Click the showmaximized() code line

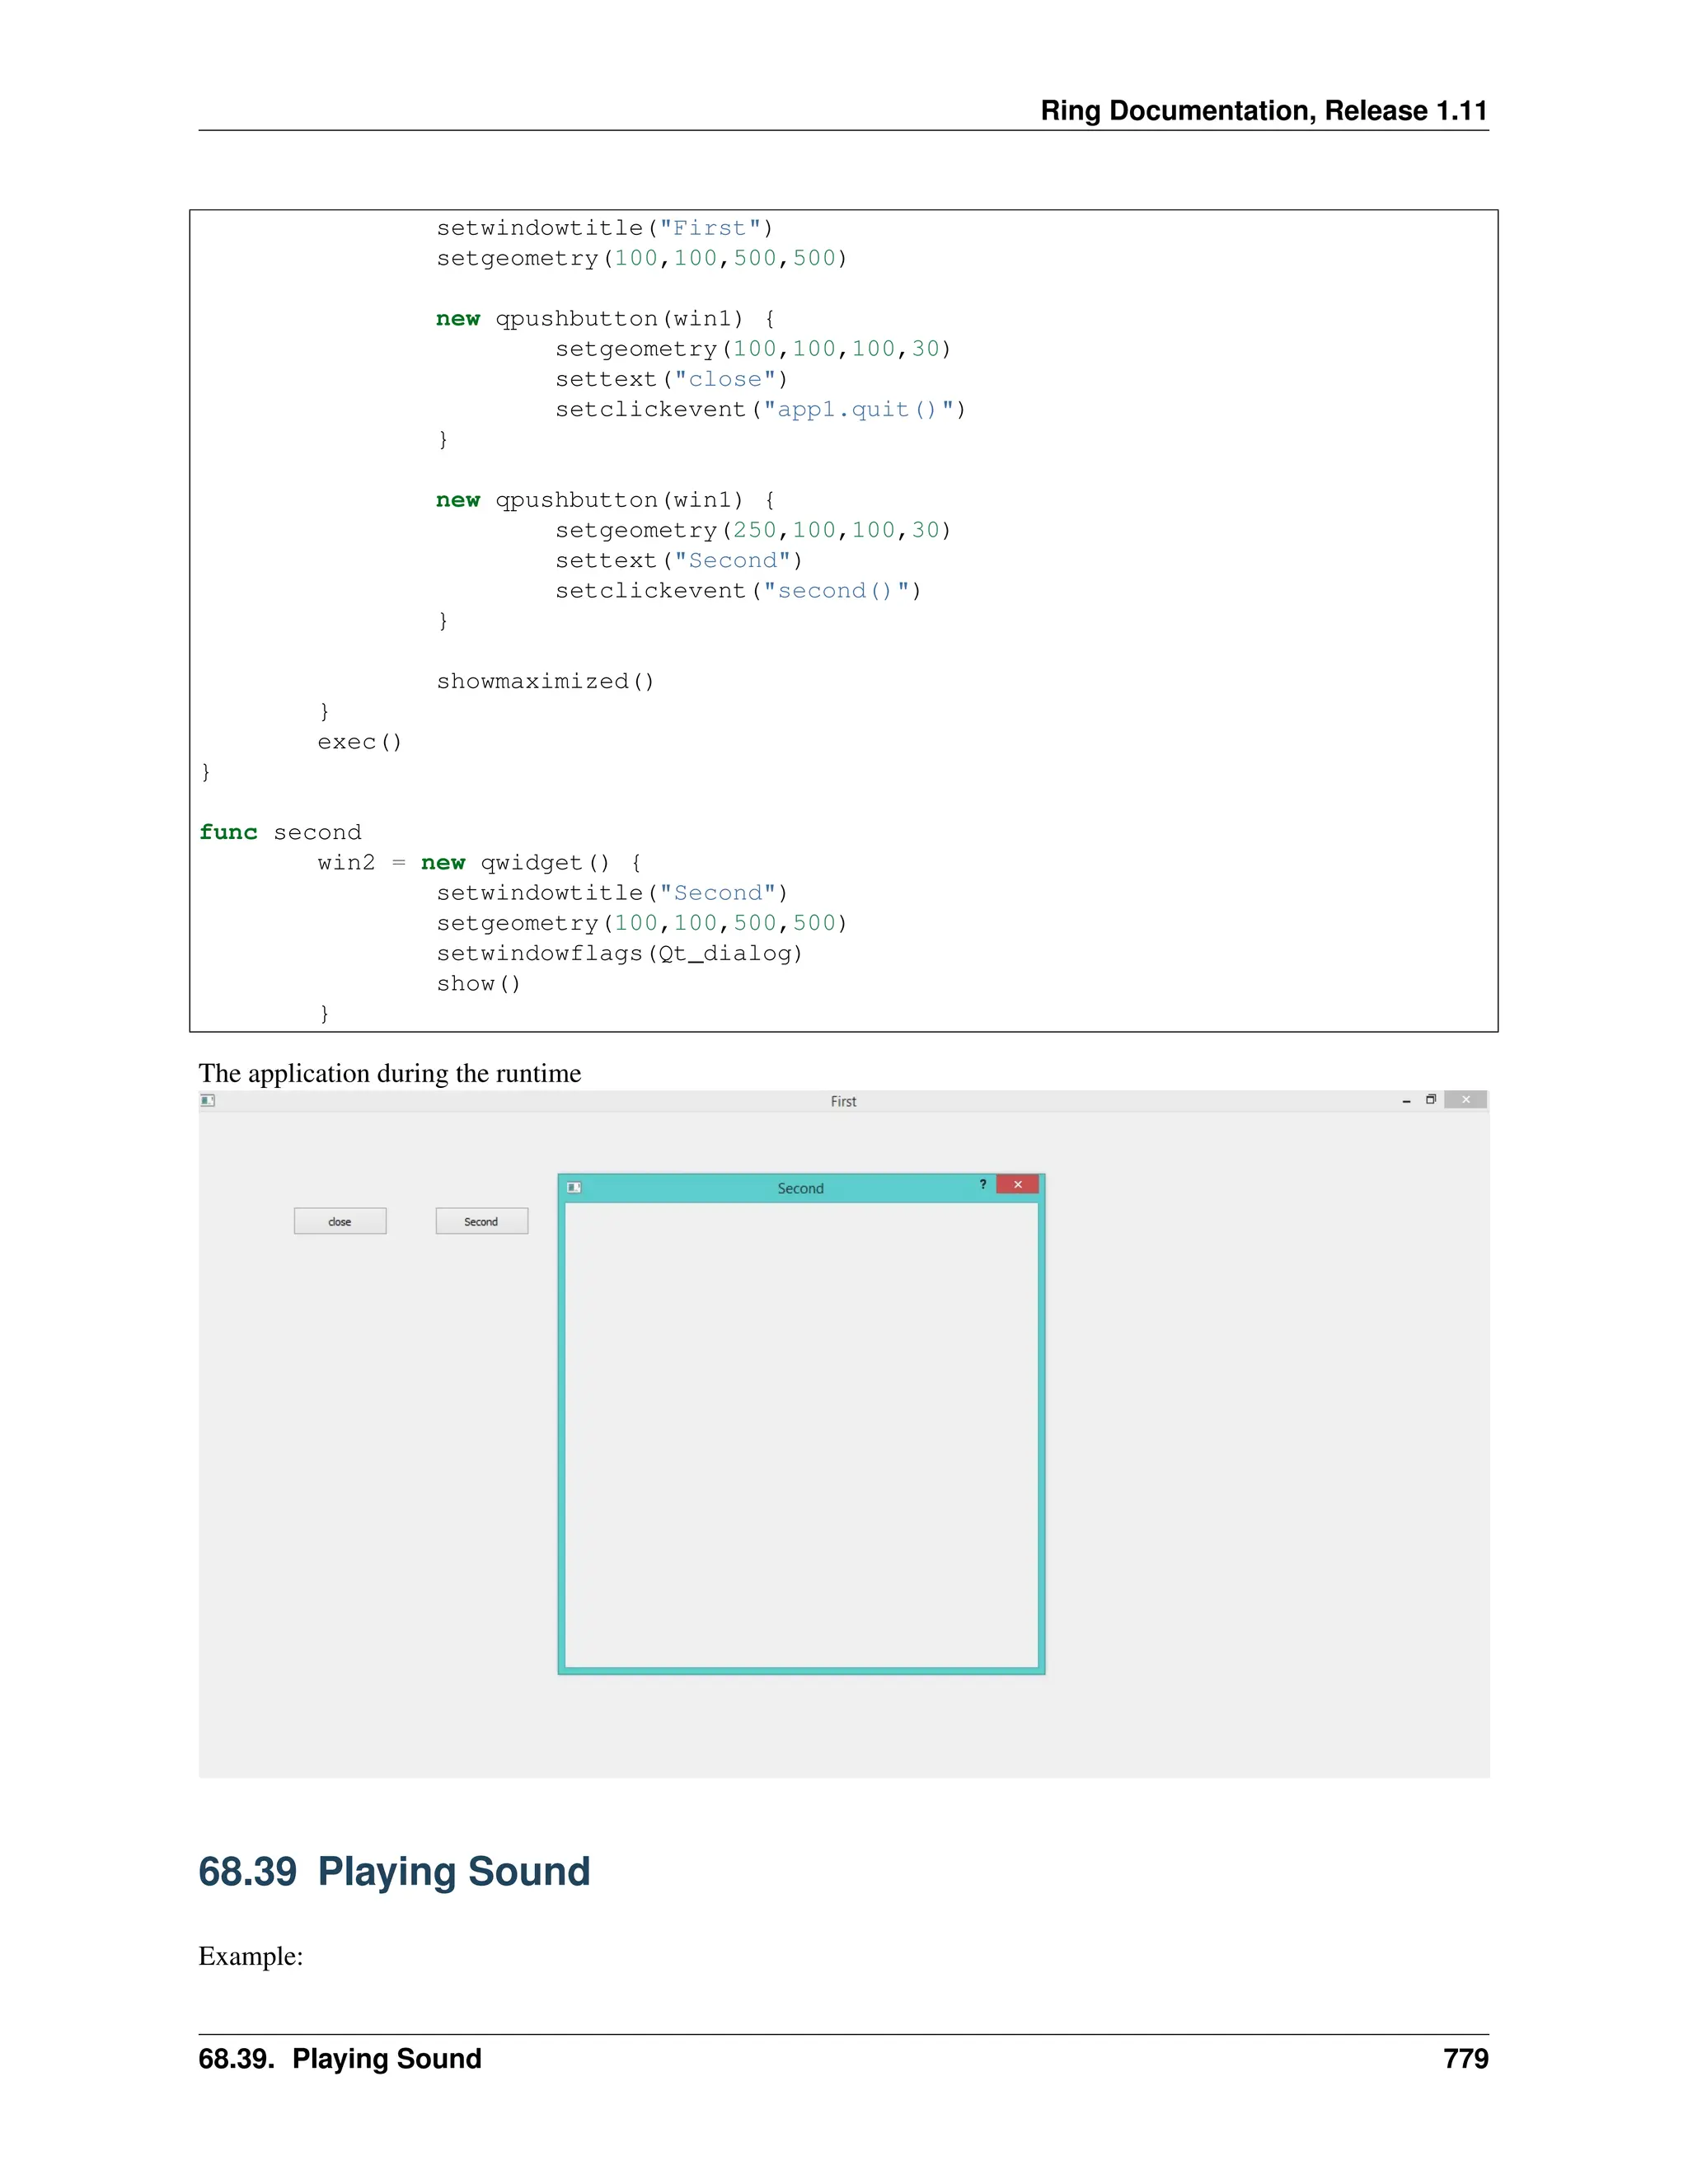click(x=545, y=681)
